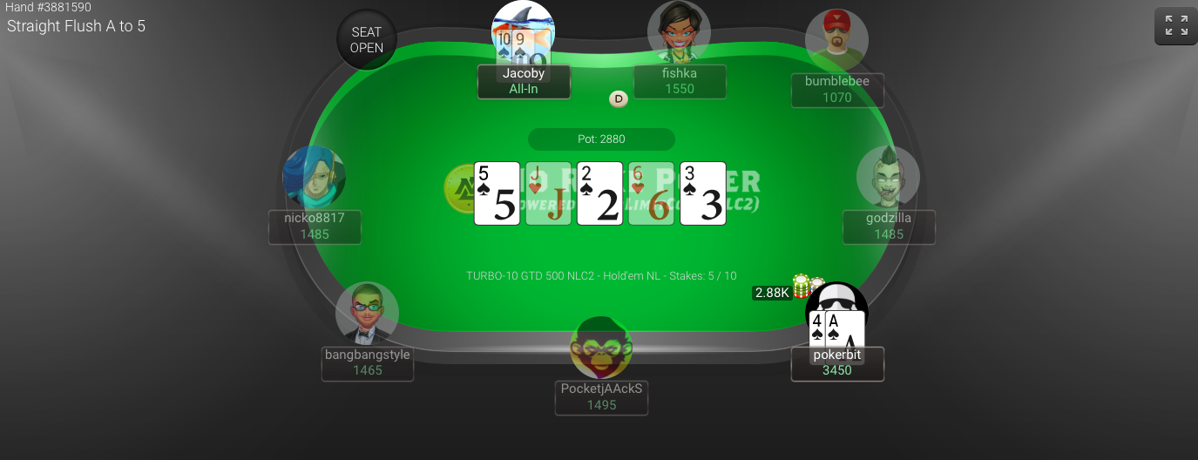The width and height of the screenshot is (1198, 460).
Task: Click the 2 of spades board card
Action: click(x=599, y=193)
